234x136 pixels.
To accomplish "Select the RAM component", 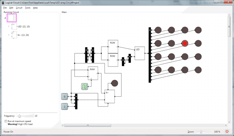I will tap(93, 73).
